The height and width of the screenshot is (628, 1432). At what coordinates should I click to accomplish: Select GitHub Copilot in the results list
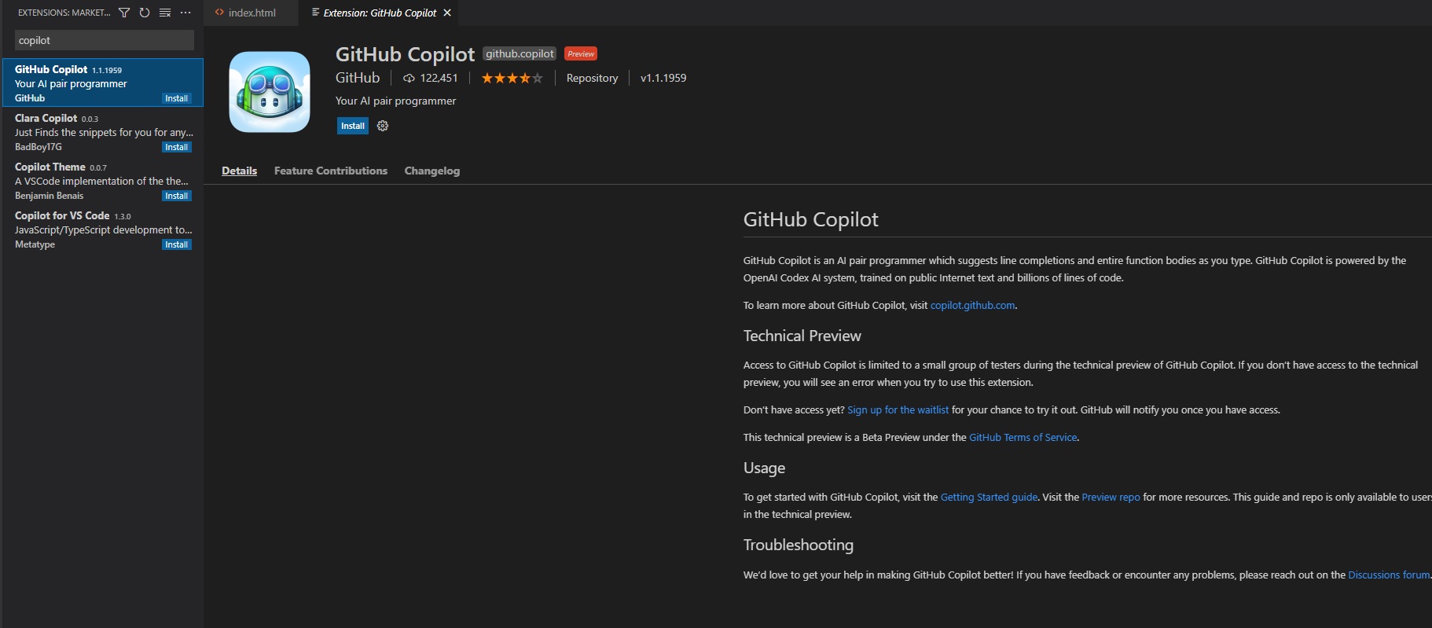pos(102,83)
